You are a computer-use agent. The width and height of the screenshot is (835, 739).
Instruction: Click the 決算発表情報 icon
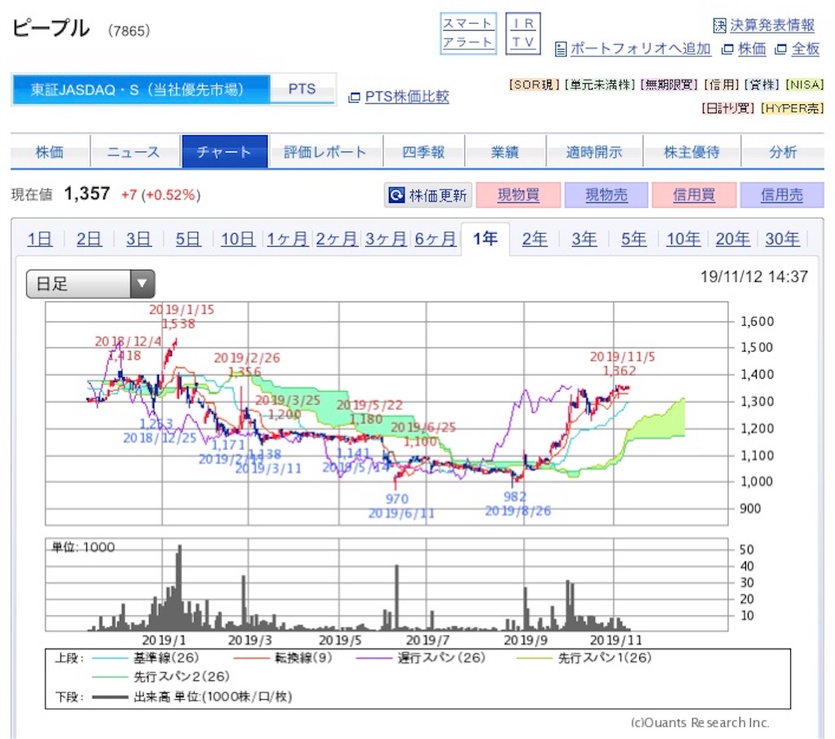719,25
